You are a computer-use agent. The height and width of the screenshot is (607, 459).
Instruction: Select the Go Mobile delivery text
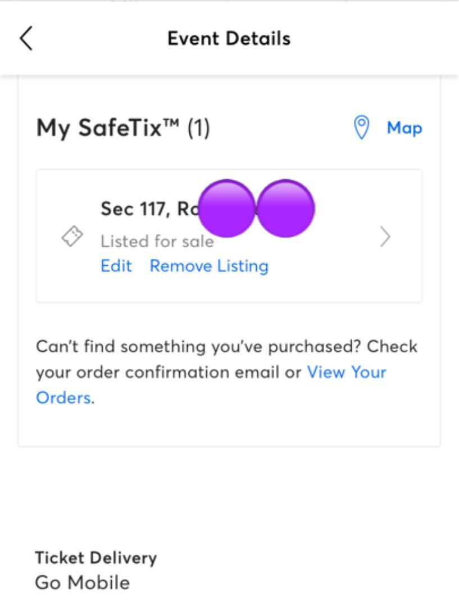click(x=83, y=583)
